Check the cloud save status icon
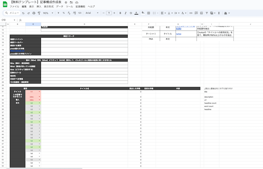263x169 pixels. pos(77,2)
